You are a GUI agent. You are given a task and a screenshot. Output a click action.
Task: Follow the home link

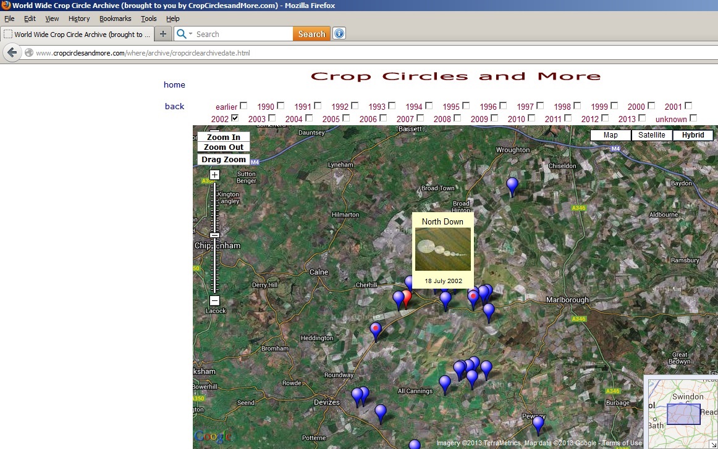pos(174,84)
